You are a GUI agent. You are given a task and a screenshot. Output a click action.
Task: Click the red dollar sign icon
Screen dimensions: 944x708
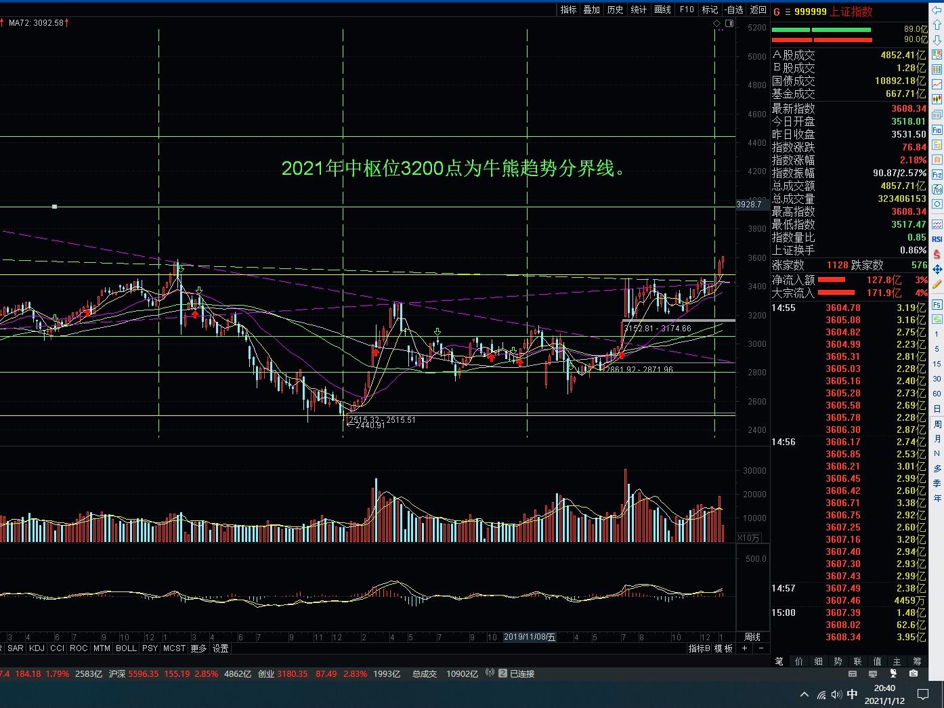pyautogui.click(x=937, y=255)
